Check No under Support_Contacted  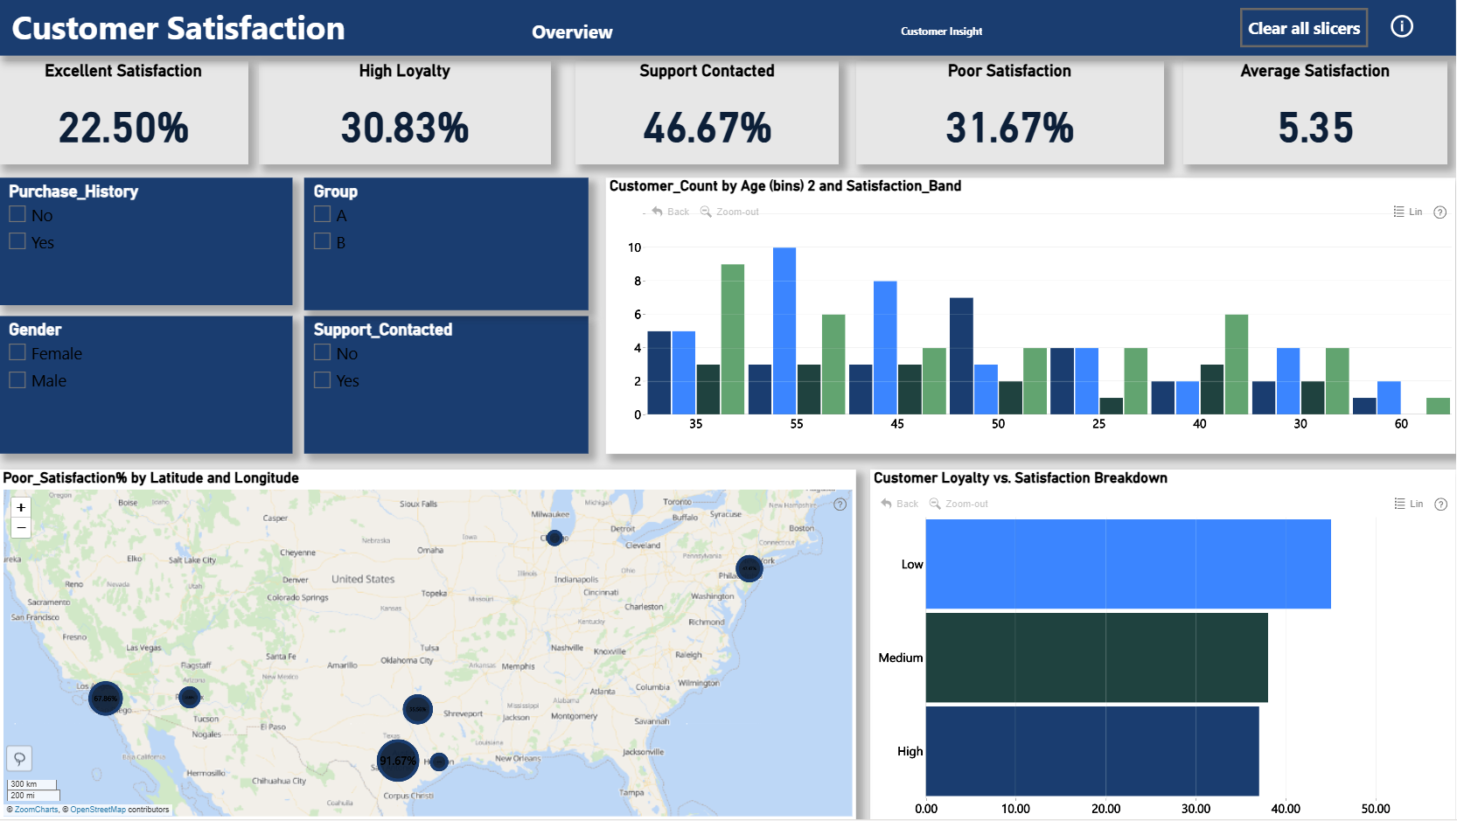coord(322,352)
